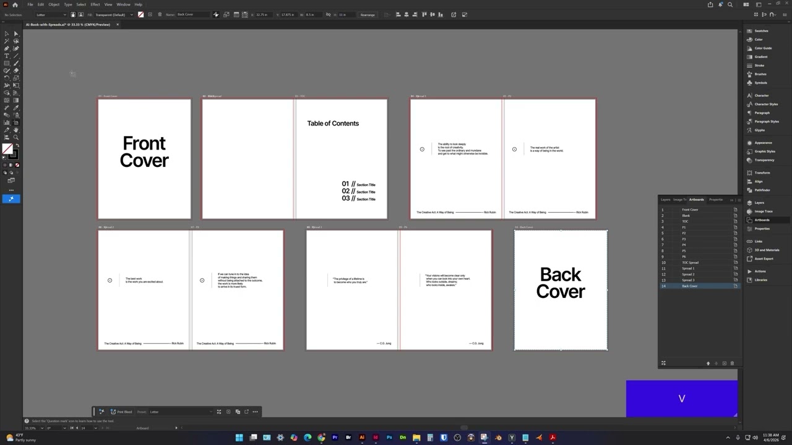The height and width of the screenshot is (445, 792).
Task: Select the Type tool
Action: point(6,56)
